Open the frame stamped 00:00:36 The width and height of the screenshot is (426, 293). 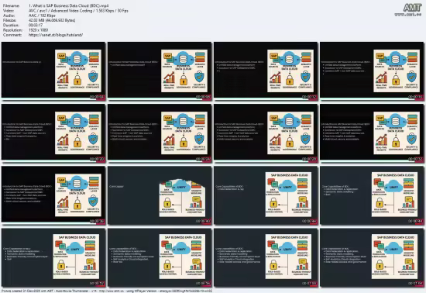(x=53, y=195)
